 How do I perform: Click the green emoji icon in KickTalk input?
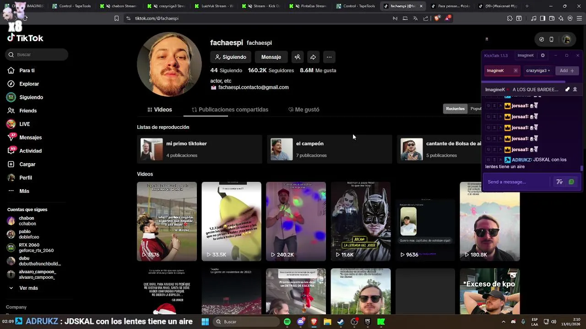pos(571,182)
